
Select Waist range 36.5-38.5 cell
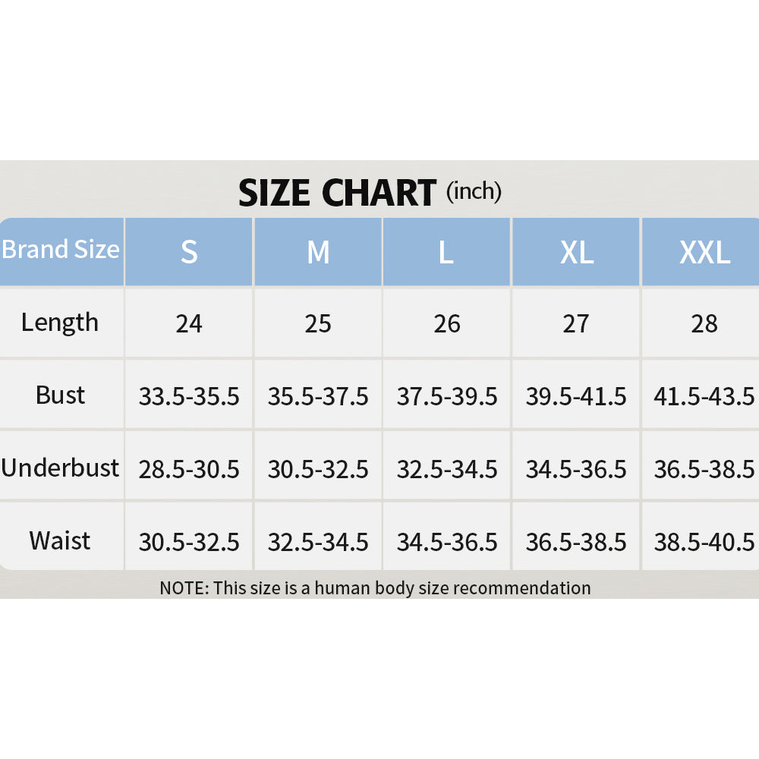coord(576,542)
